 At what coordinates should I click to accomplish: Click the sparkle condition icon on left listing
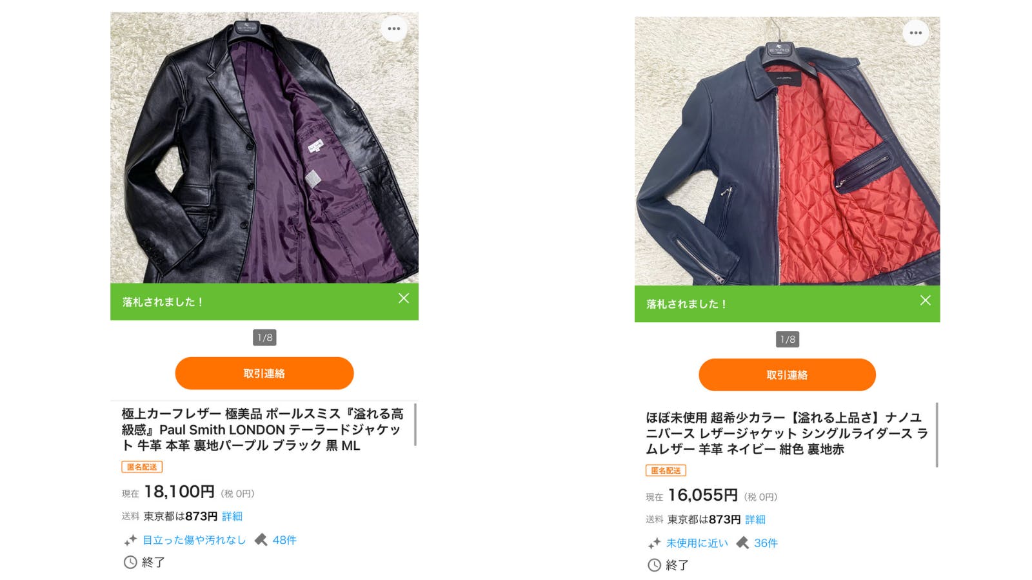[130, 540]
